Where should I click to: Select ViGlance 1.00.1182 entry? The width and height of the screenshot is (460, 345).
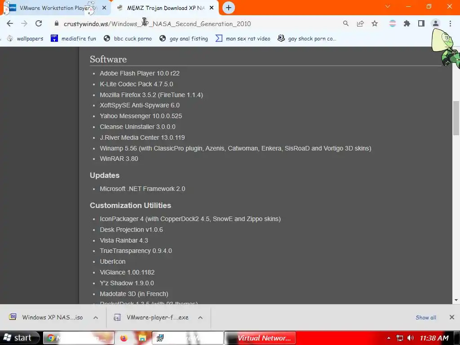tap(127, 272)
